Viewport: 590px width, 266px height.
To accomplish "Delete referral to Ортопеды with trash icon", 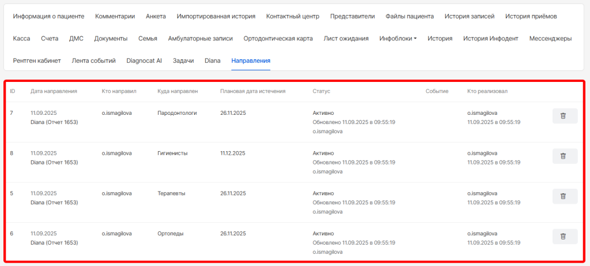I will (x=564, y=236).
